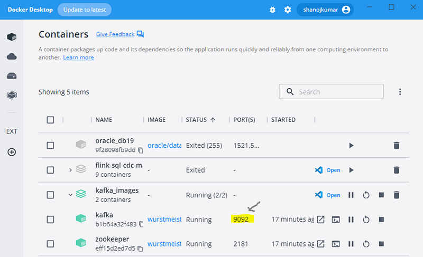Open the settings gear icon
This screenshot has width=423, height=257.
[288, 10]
